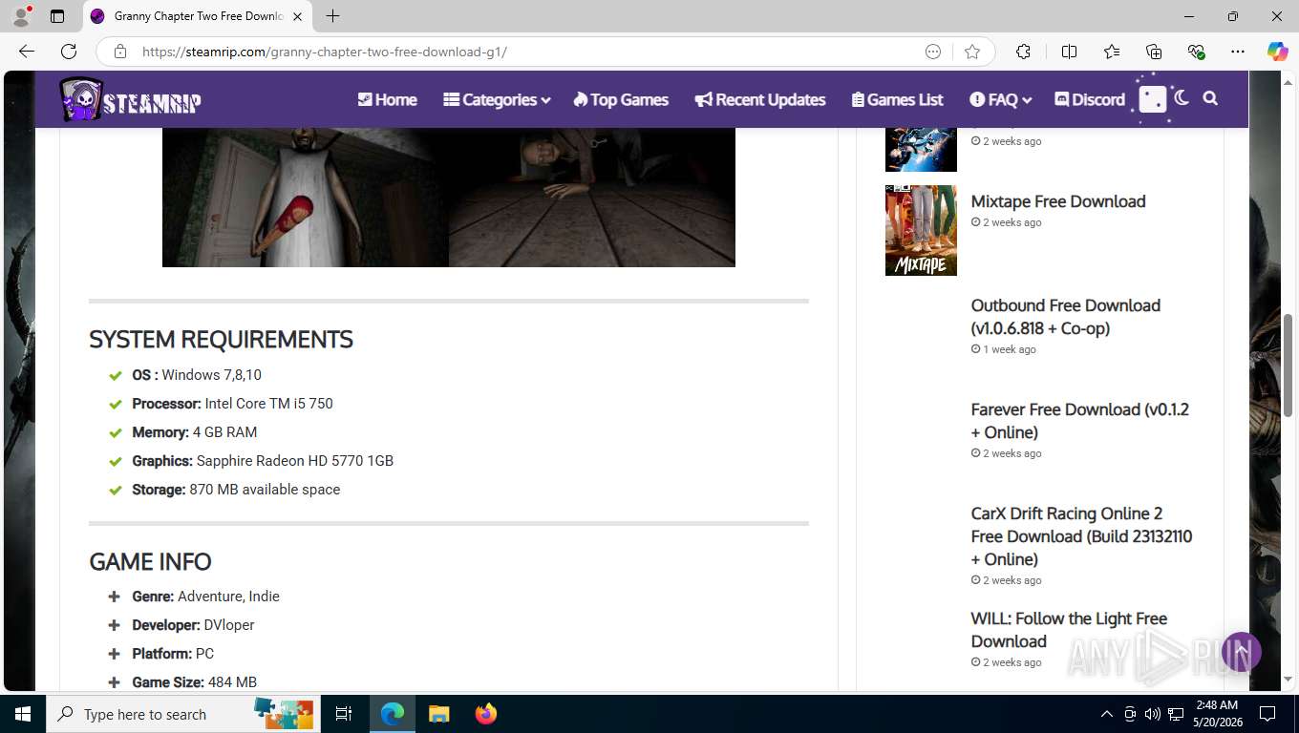This screenshot has width=1299, height=733.
Task: Select 'Graphics: Sapphire Radeon HD 5770 1GB' text
Action: pyautogui.click(x=263, y=461)
